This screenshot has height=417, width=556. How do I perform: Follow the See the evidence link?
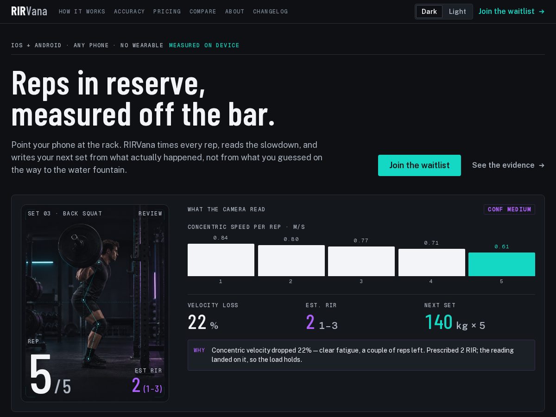508,165
